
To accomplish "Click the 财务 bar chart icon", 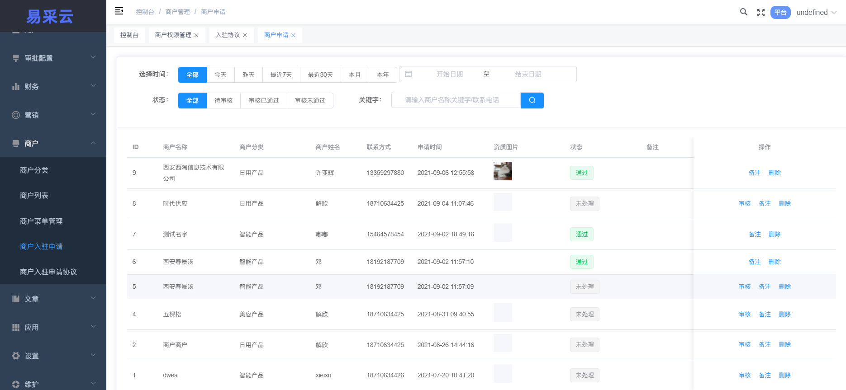I will point(16,86).
